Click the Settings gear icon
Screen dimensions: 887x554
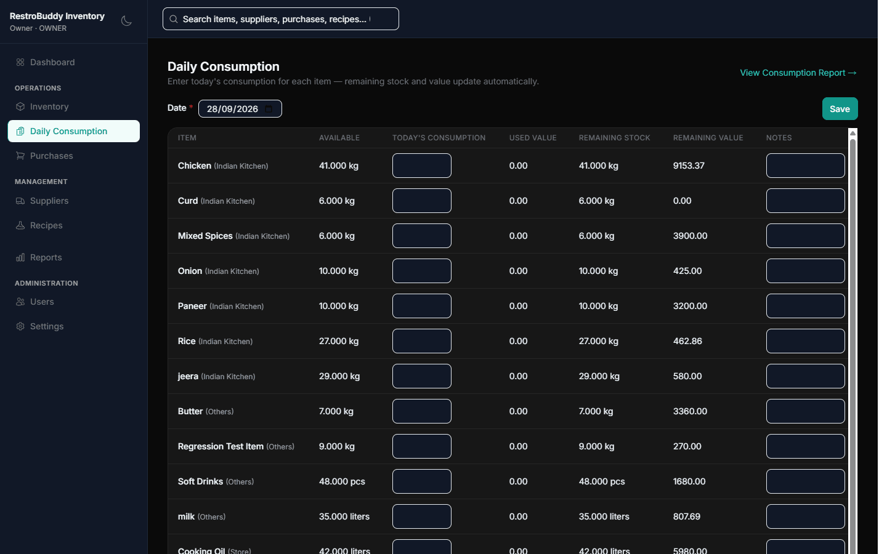(20, 326)
